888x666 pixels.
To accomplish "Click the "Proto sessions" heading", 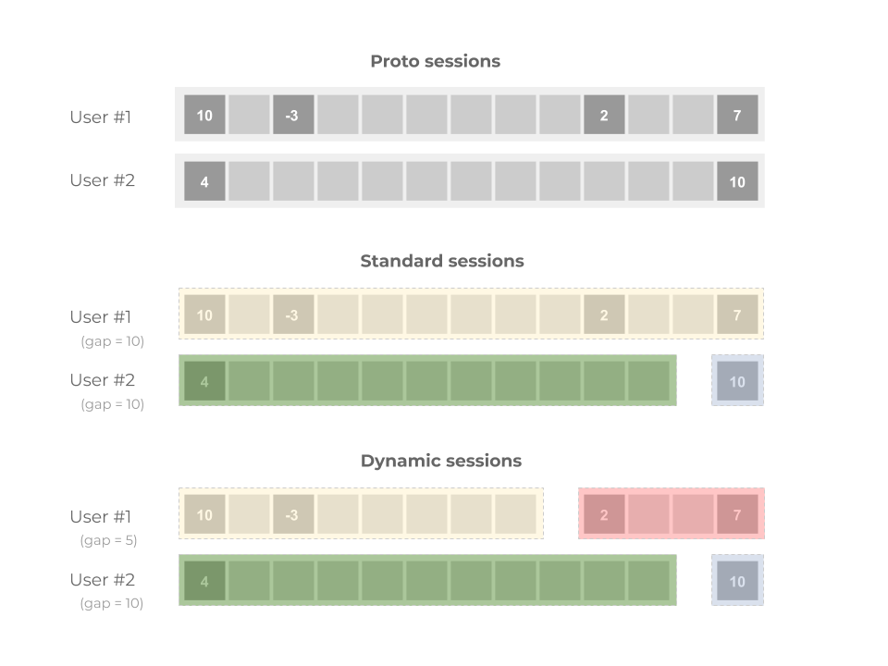I will pos(435,62).
